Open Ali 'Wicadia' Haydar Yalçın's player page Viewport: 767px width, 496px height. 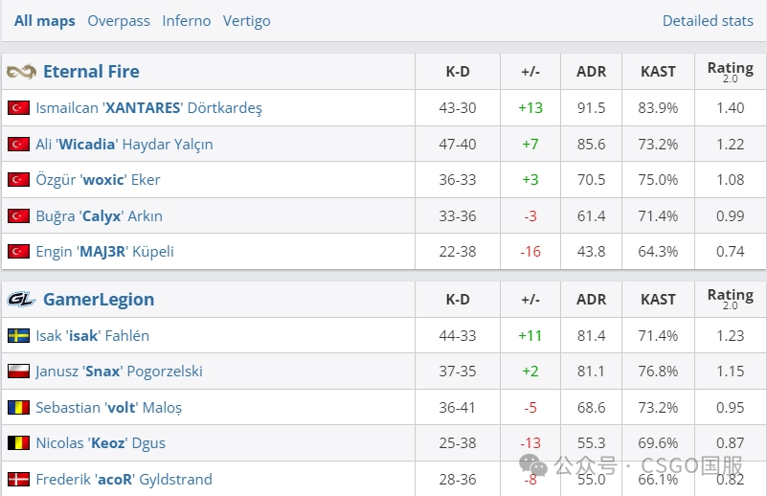124,145
